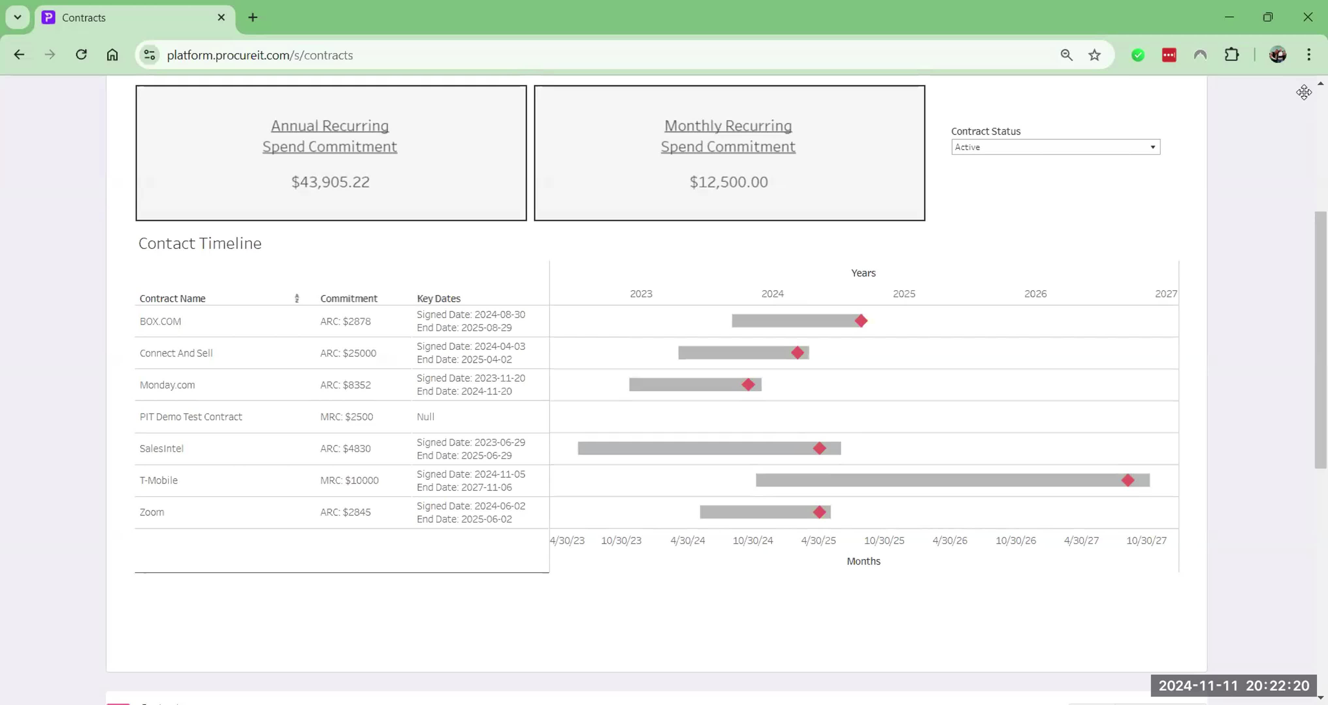Click BOX.COM signed date text
The width and height of the screenshot is (1328, 705).
pyautogui.click(x=471, y=314)
